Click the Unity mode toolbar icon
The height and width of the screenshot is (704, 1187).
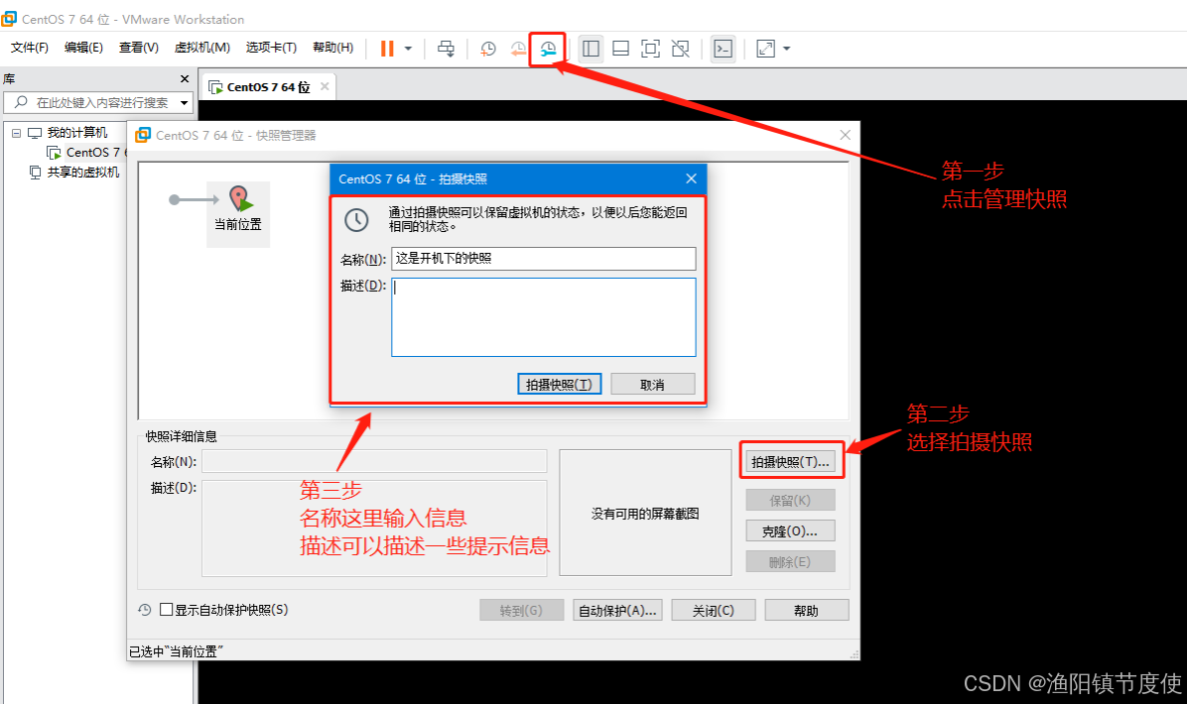point(681,49)
